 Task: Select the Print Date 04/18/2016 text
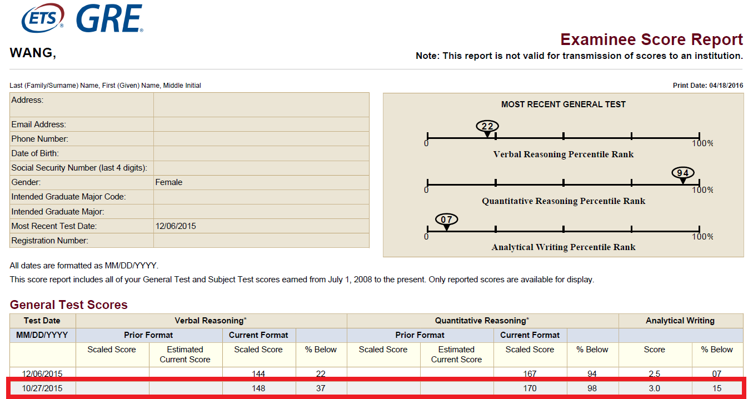coord(708,86)
